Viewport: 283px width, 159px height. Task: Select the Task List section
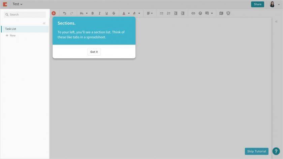click(25, 29)
